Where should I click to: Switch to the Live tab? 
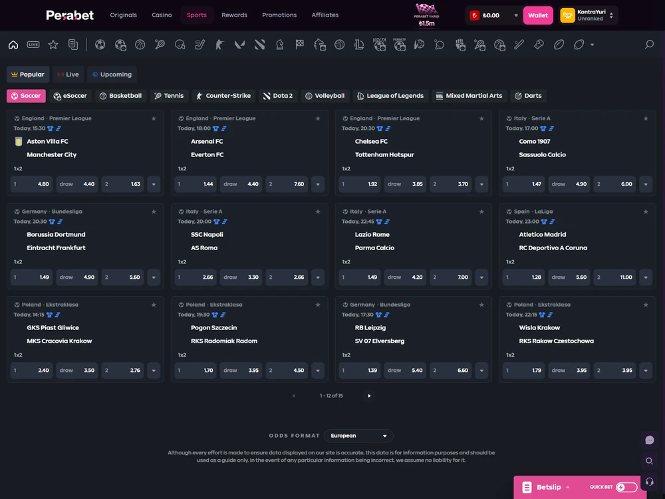68,75
